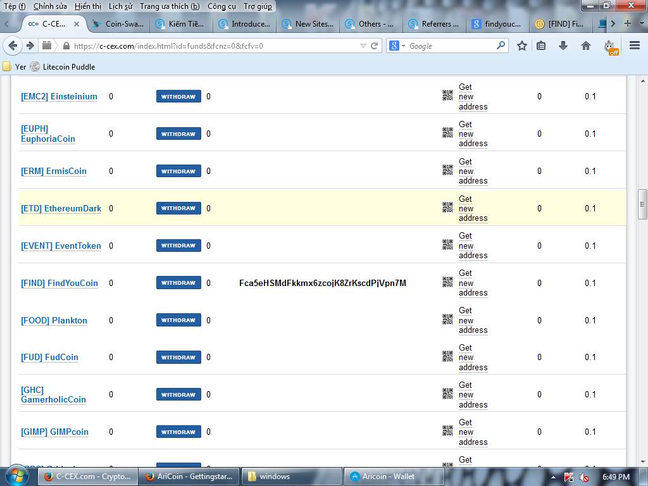This screenshot has width=648, height=486.
Task: Click the scrollbar down arrow
Action: pos(642,462)
